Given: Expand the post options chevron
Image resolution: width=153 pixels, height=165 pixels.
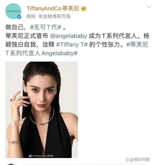Looking at the screenshot, I should point(149,7).
